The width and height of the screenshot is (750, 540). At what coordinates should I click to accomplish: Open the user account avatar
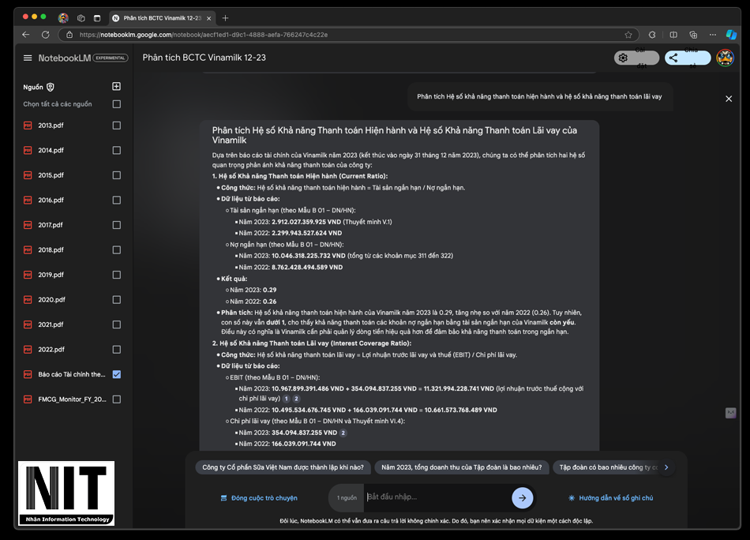(x=725, y=58)
